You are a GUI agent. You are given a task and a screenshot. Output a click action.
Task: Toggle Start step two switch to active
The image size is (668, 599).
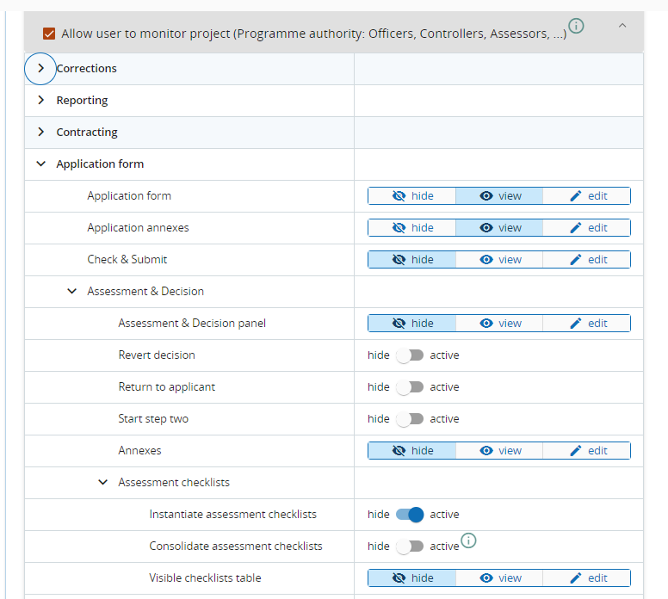(x=410, y=419)
